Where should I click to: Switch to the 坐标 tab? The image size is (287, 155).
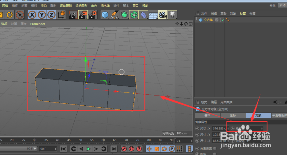[x=233, y=115]
